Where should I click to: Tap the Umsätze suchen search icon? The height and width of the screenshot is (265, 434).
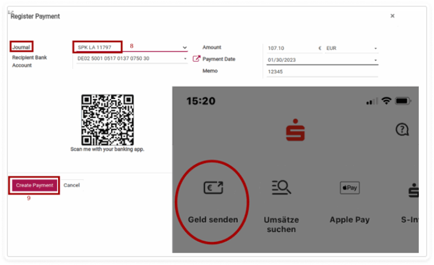point(281,187)
